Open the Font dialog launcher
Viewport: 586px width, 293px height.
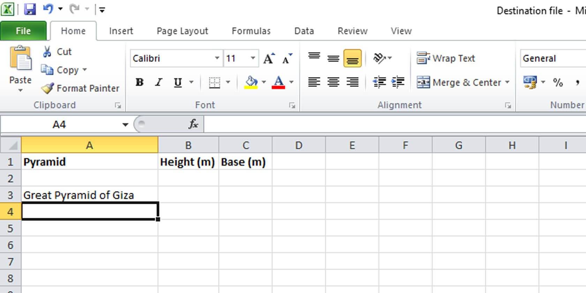[x=292, y=105]
